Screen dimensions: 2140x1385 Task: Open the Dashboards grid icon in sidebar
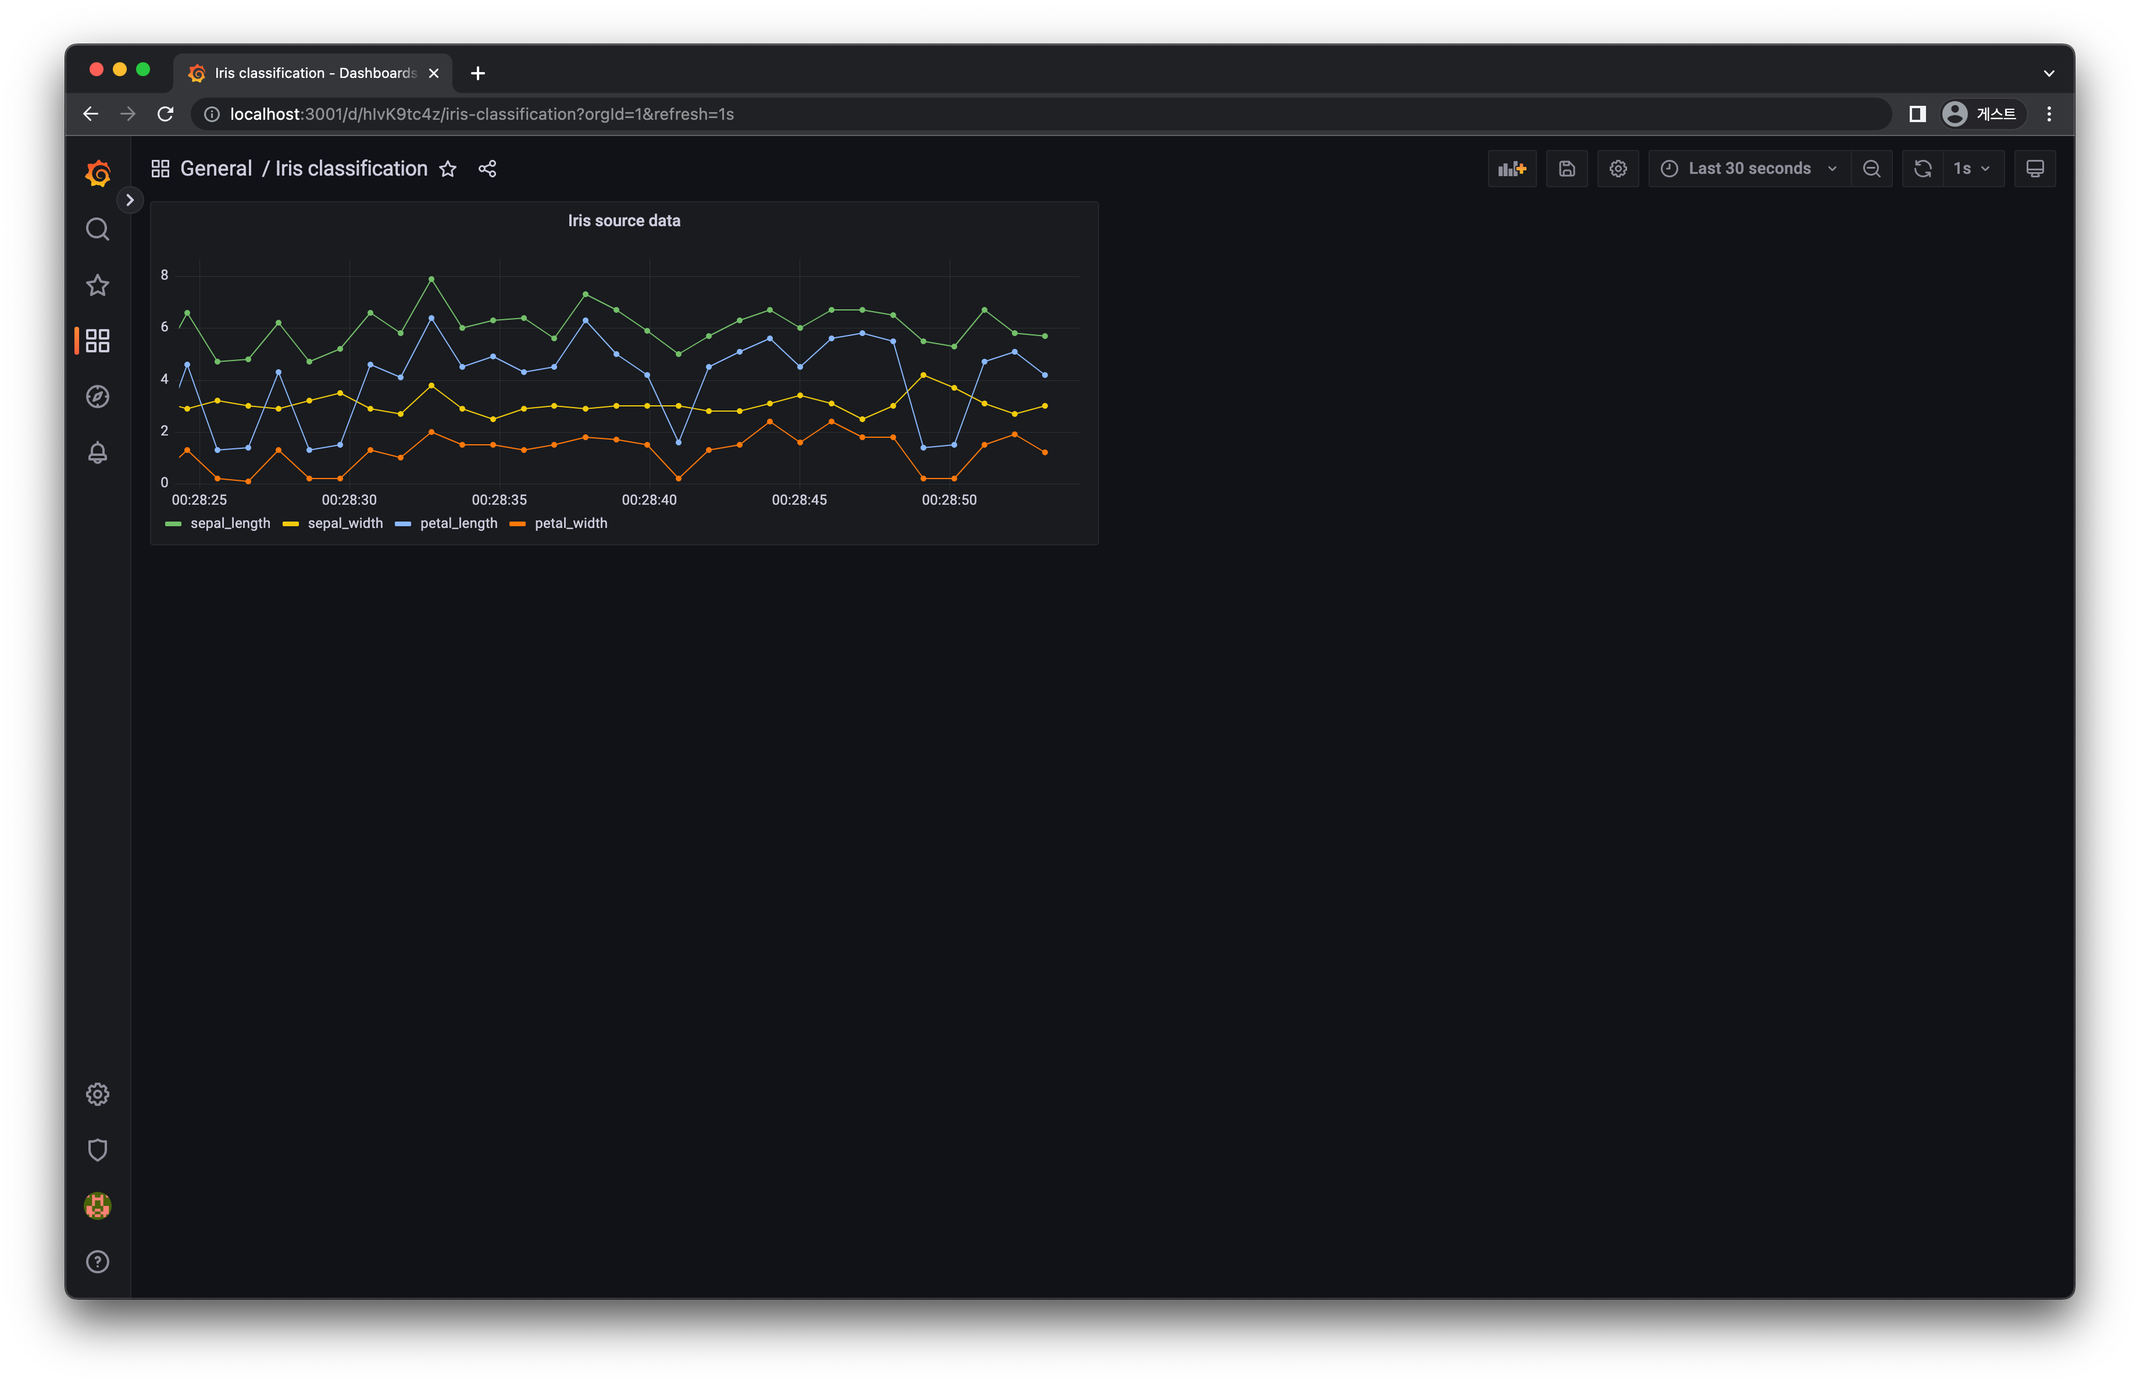tap(97, 341)
